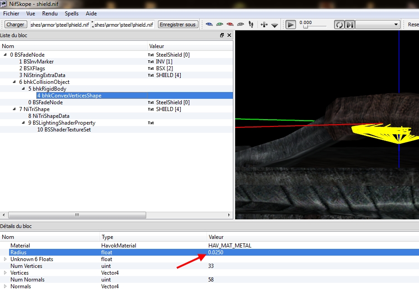Collapse the 0 BSFadeNode root node
The image size is (419, 291).
[5, 55]
